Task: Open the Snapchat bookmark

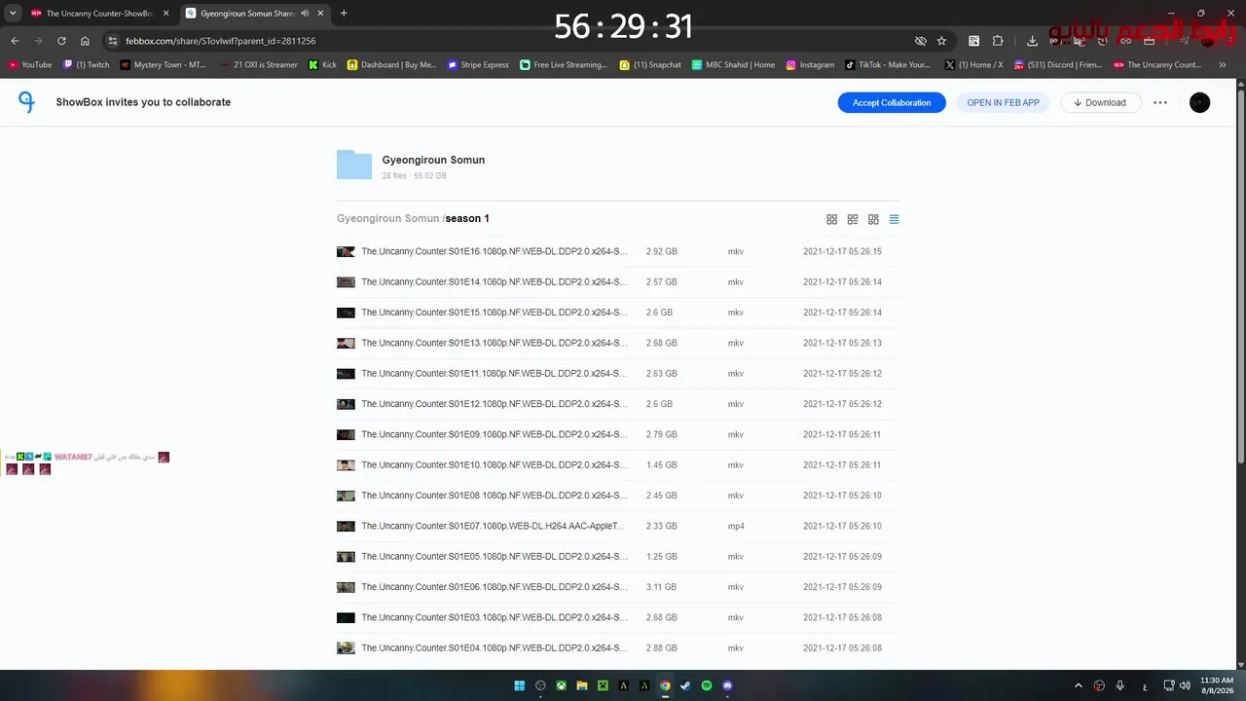Action: tap(650, 65)
